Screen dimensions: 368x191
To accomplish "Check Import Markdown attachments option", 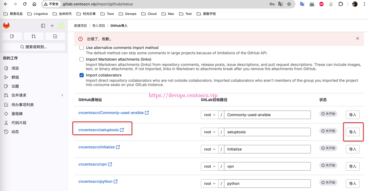I will tap(82, 59).
